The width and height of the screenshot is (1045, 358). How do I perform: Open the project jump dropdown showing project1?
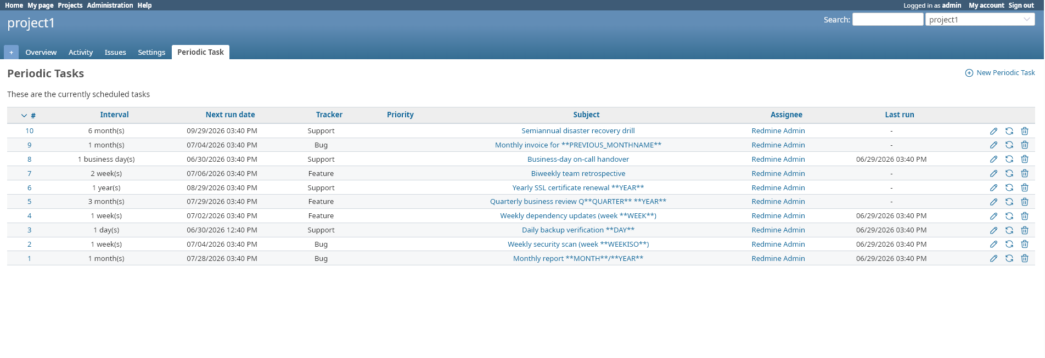point(980,19)
